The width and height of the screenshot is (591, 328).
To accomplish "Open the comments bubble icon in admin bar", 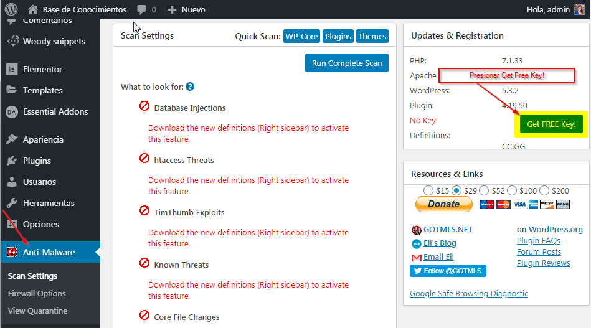I will (141, 9).
